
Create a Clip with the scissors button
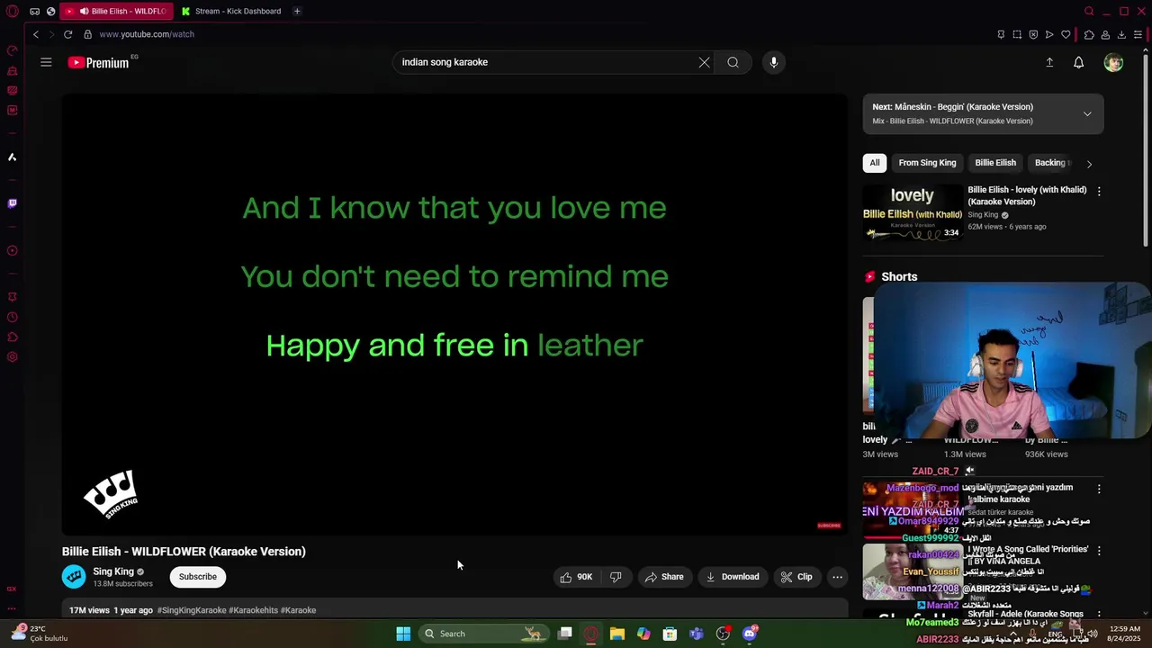(796, 577)
